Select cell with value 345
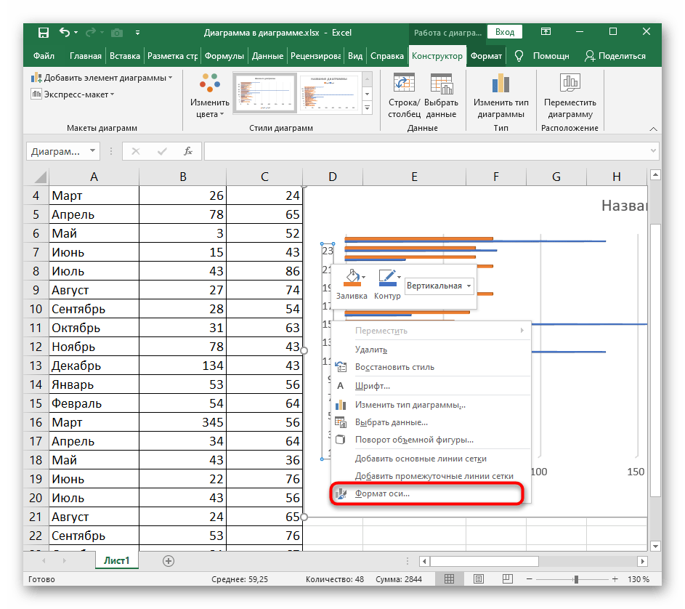 (x=182, y=422)
